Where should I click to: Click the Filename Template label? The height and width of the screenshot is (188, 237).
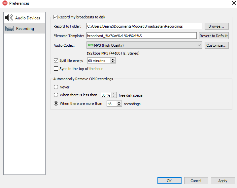69,36
